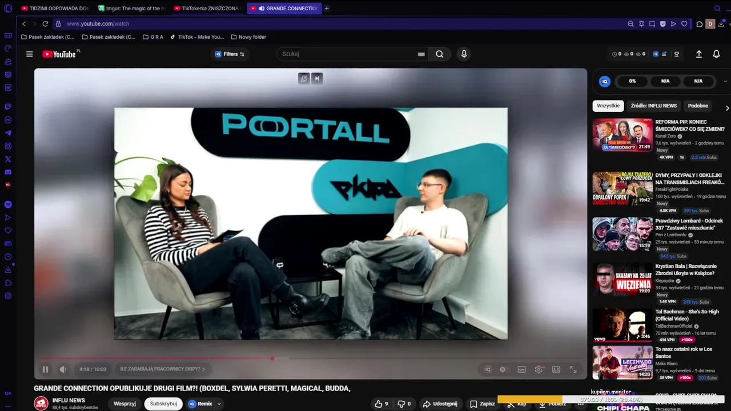Screen dimensions: 731x411
Task: Add page to bookmarks heart icon
Action: (x=684, y=24)
